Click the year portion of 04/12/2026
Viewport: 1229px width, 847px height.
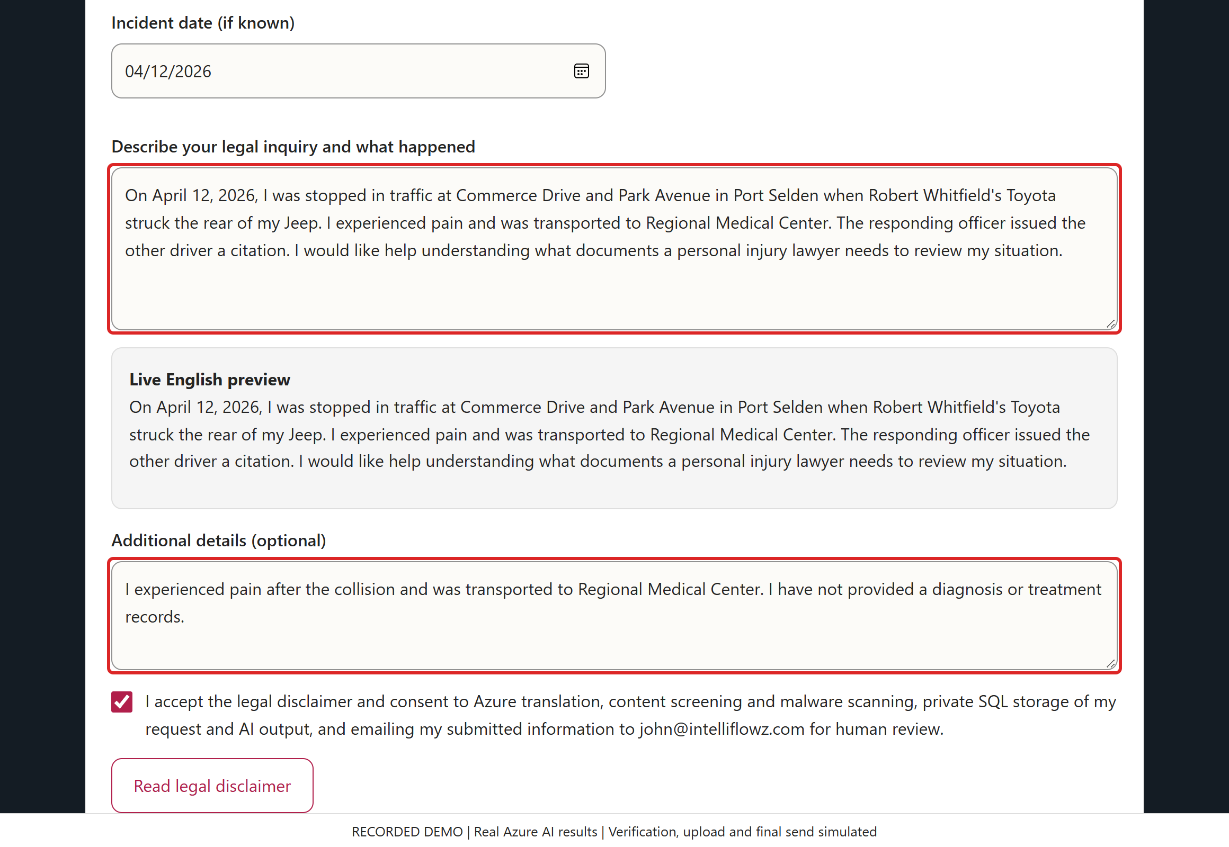coord(193,71)
